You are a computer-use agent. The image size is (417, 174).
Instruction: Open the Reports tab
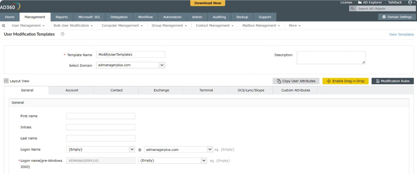[x=62, y=17]
